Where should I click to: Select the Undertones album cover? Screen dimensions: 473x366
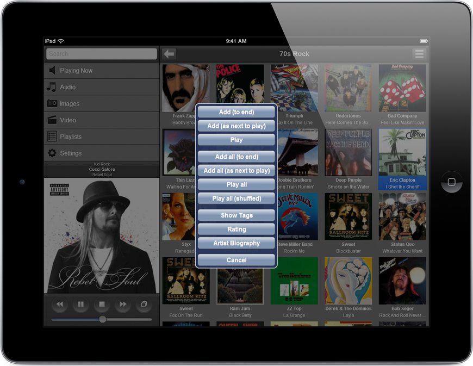tap(348, 88)
